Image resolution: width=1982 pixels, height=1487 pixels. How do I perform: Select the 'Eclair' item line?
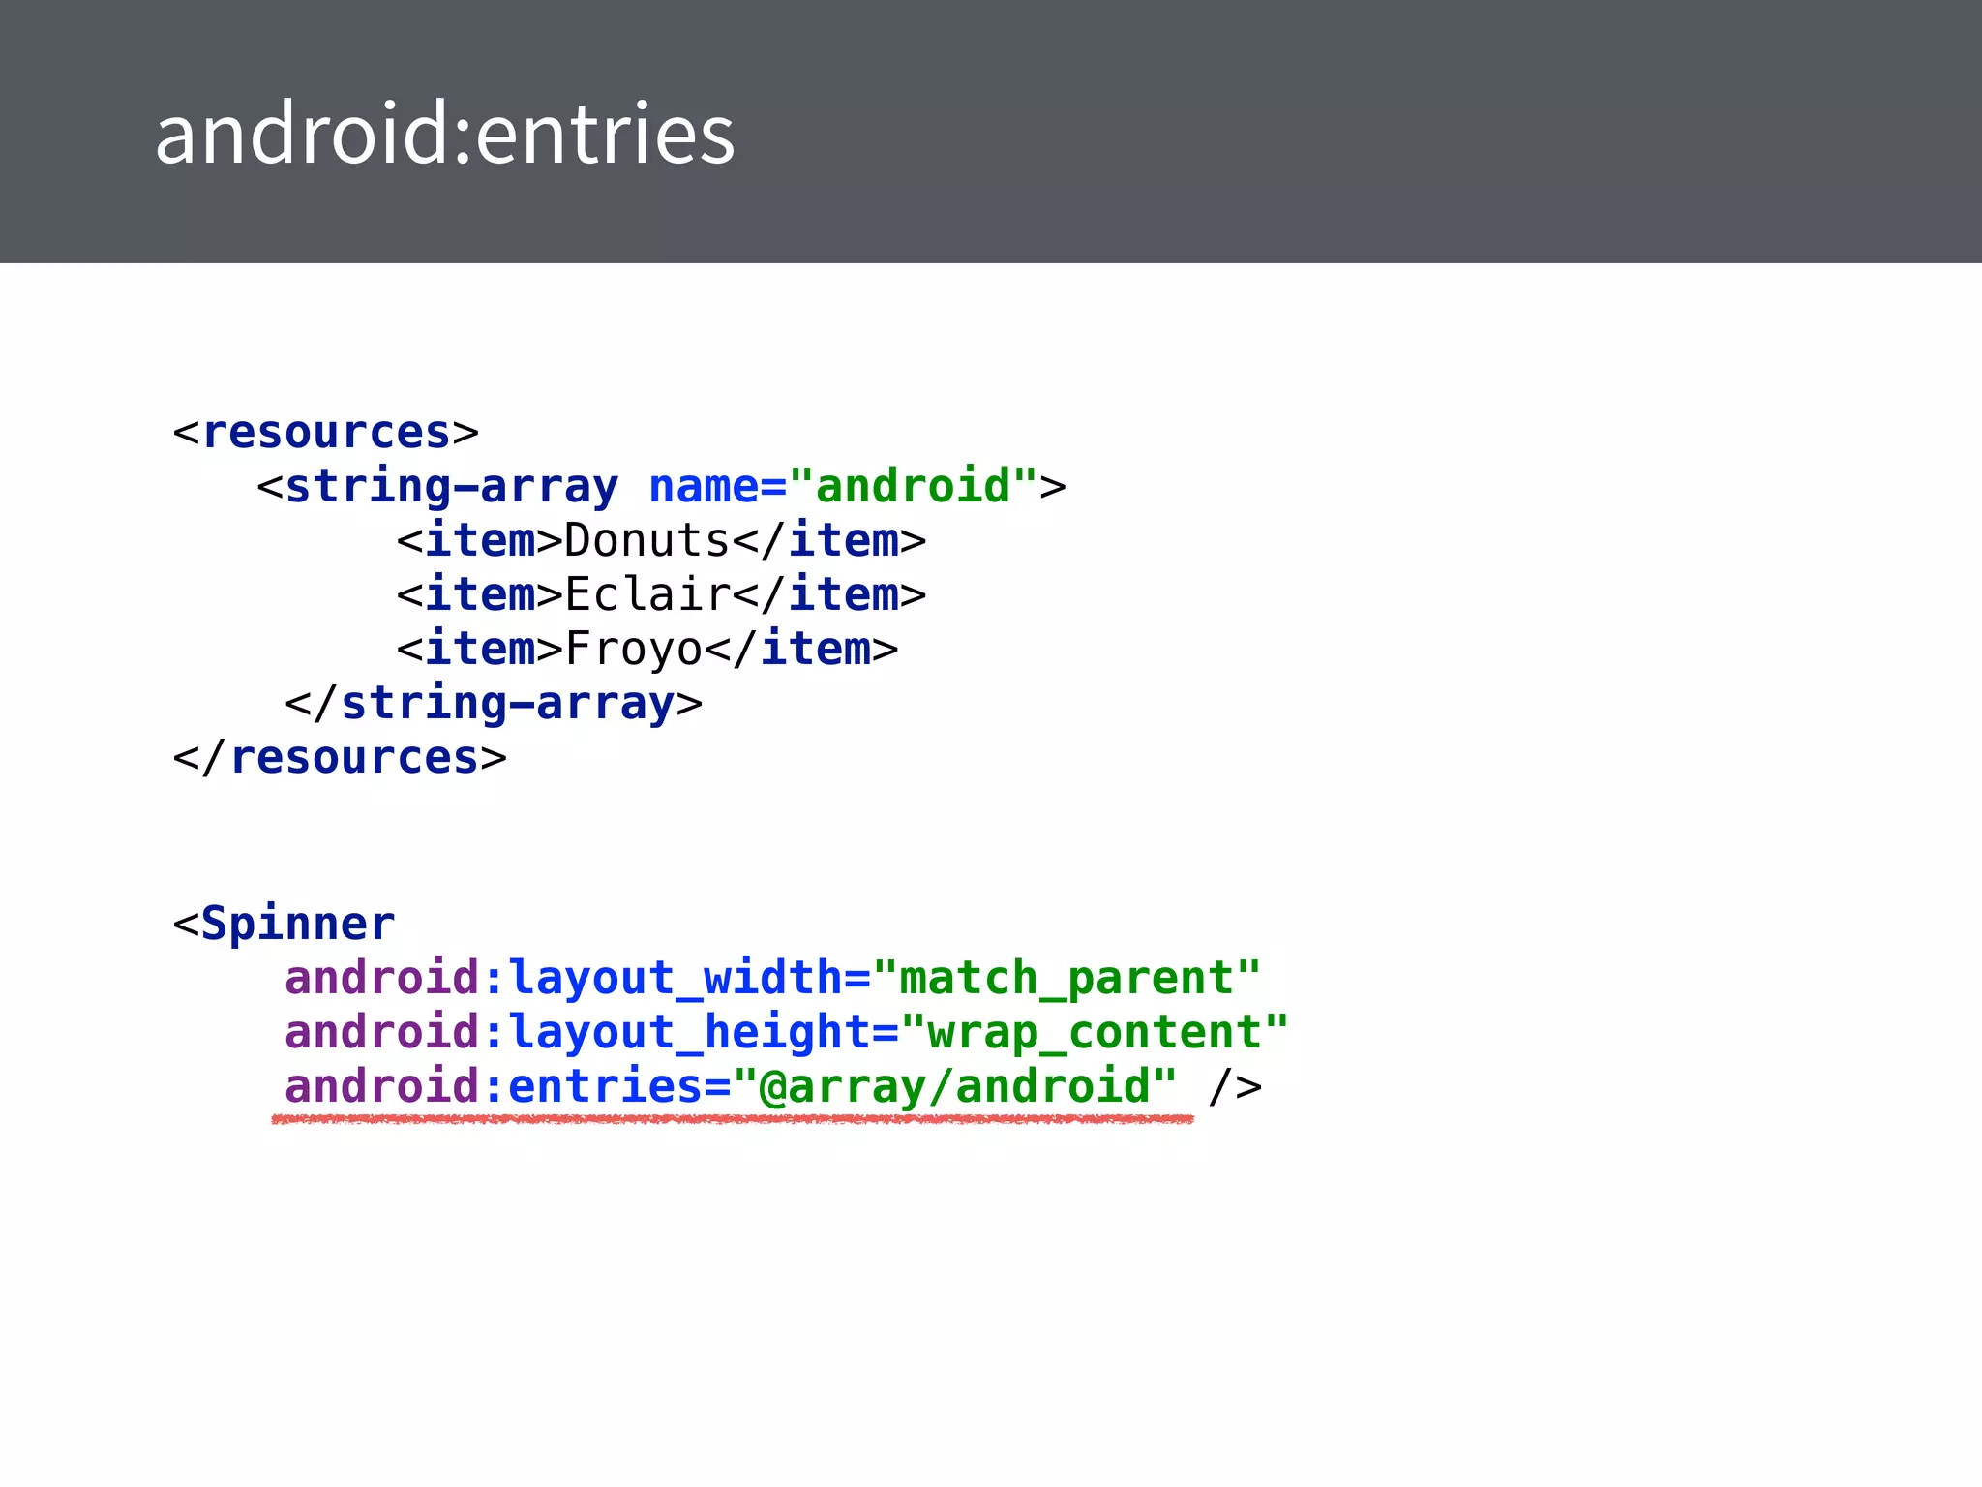tap(662, 594)
